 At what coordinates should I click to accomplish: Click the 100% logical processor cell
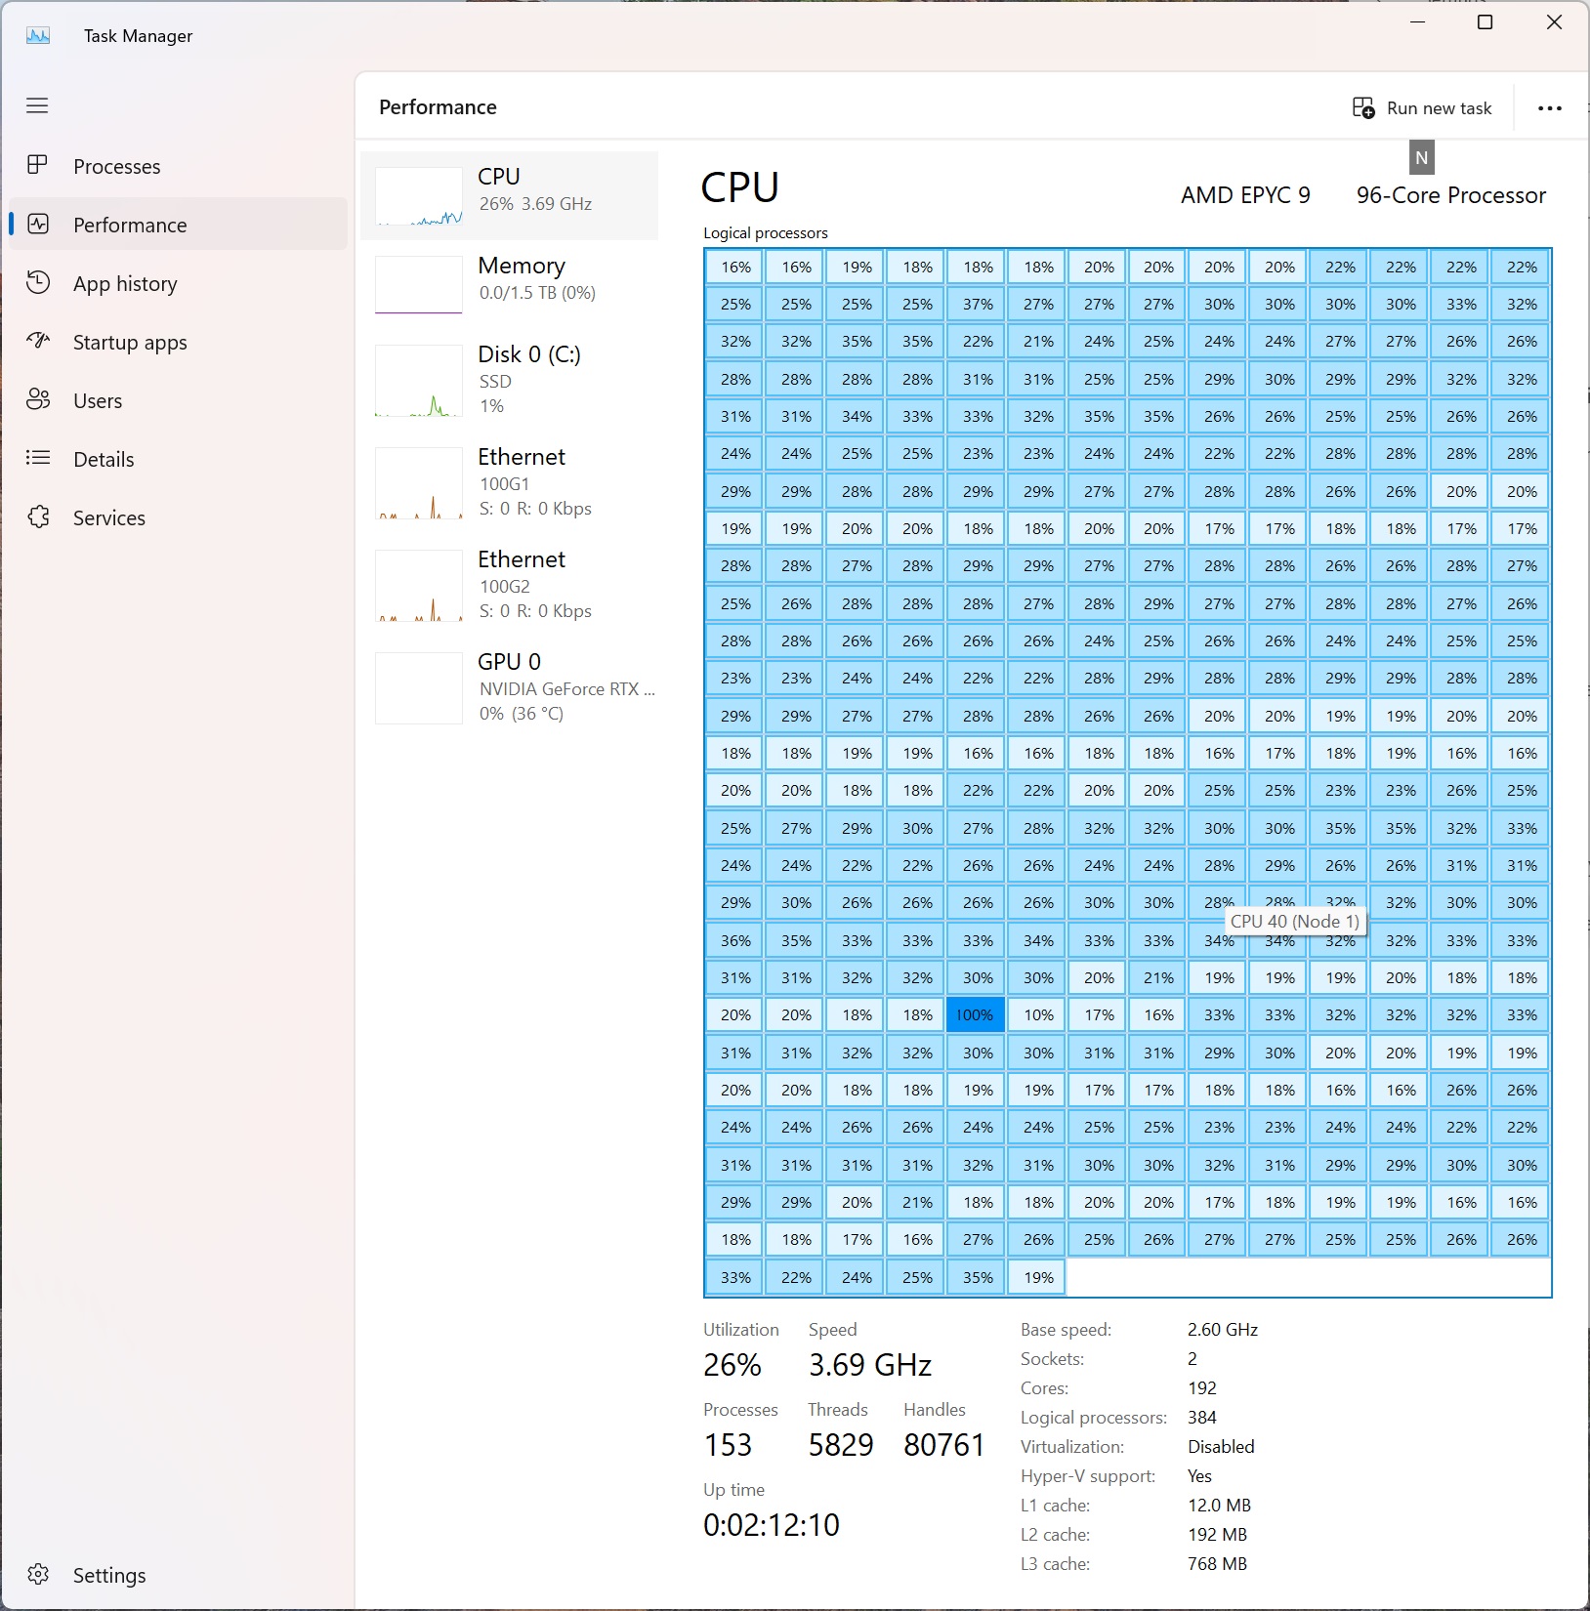(x=976, y=1015)
